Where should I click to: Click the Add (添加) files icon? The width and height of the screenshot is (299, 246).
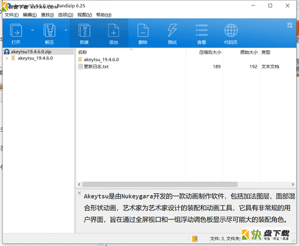click(x=114, y=30)
